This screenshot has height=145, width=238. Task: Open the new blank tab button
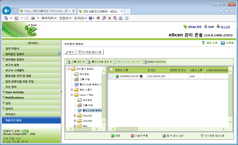[x=127, y=11]
